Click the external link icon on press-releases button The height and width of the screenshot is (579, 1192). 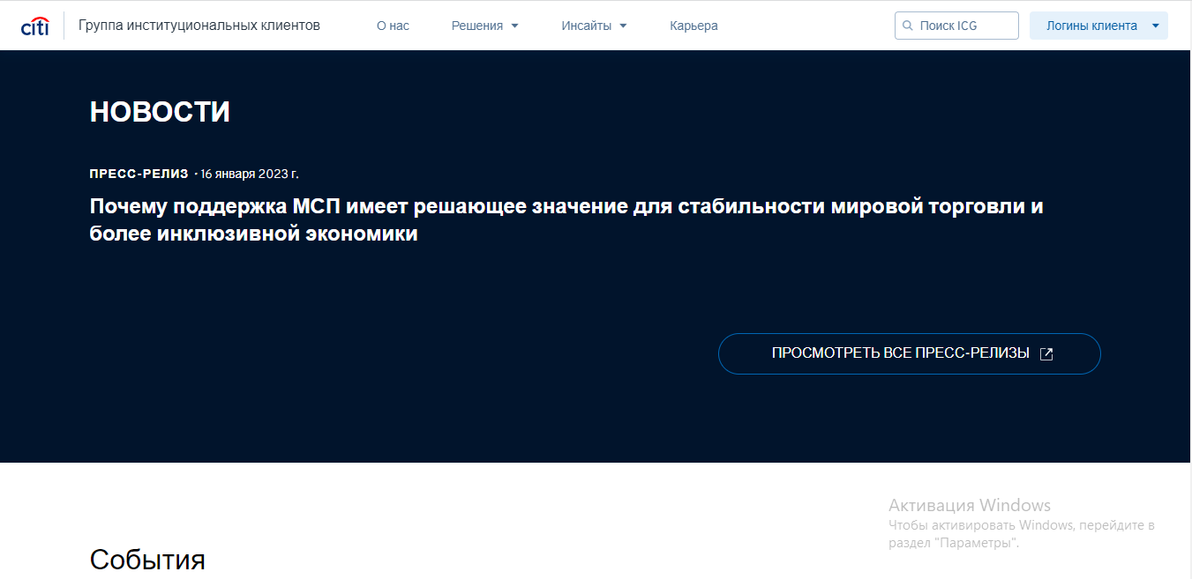1046,353
